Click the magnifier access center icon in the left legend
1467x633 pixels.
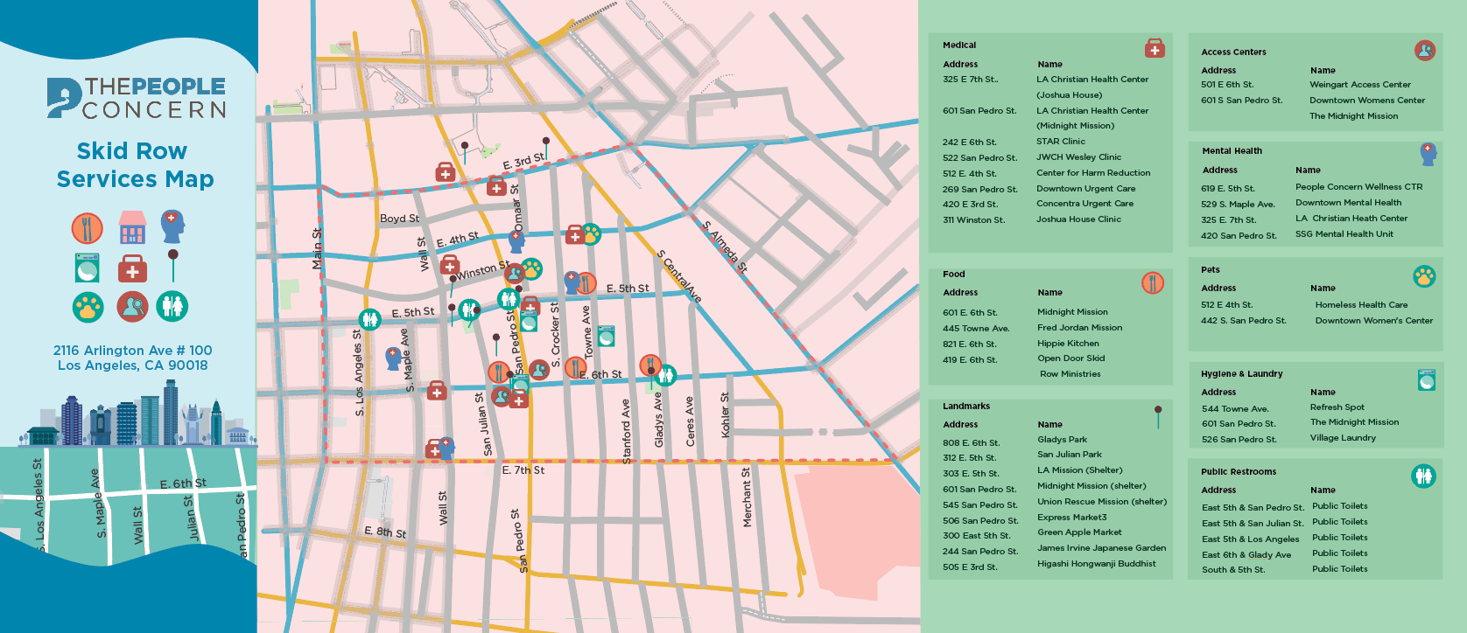point(132,307)
